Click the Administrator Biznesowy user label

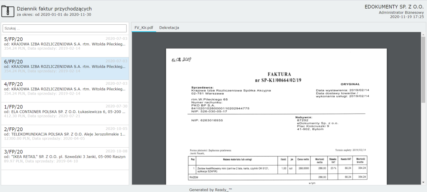point(401,12)
